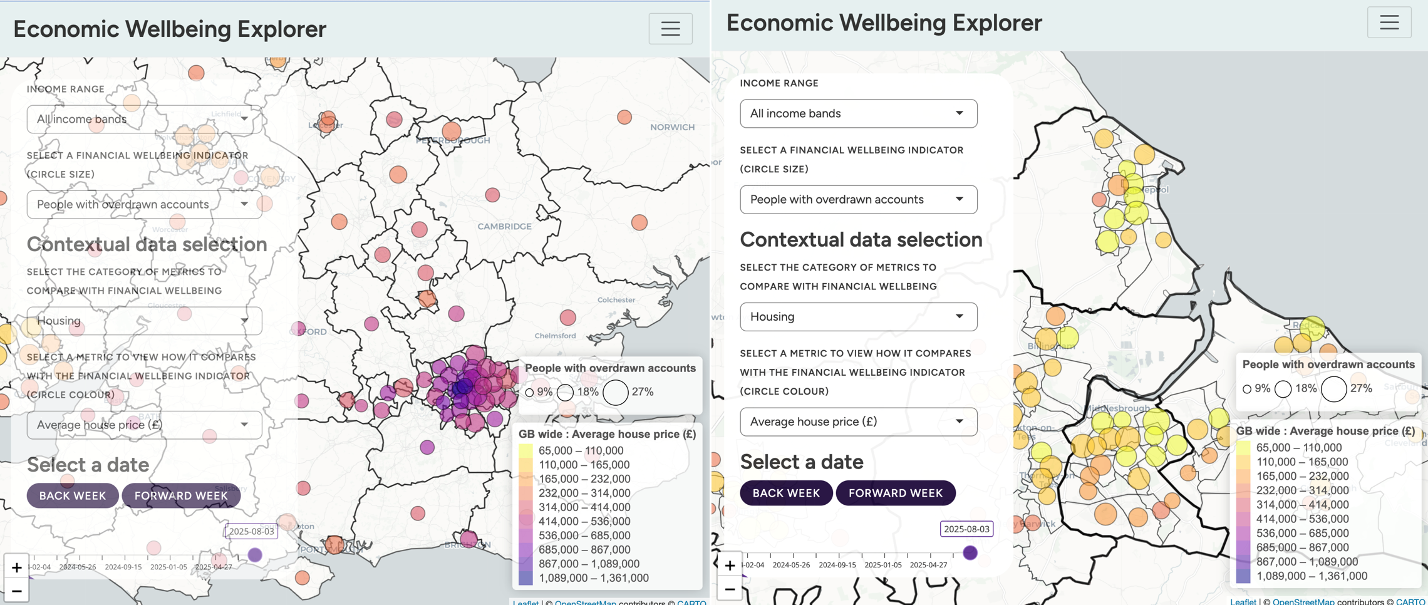Click the purple date slider handle, right panel

(970, 552)
